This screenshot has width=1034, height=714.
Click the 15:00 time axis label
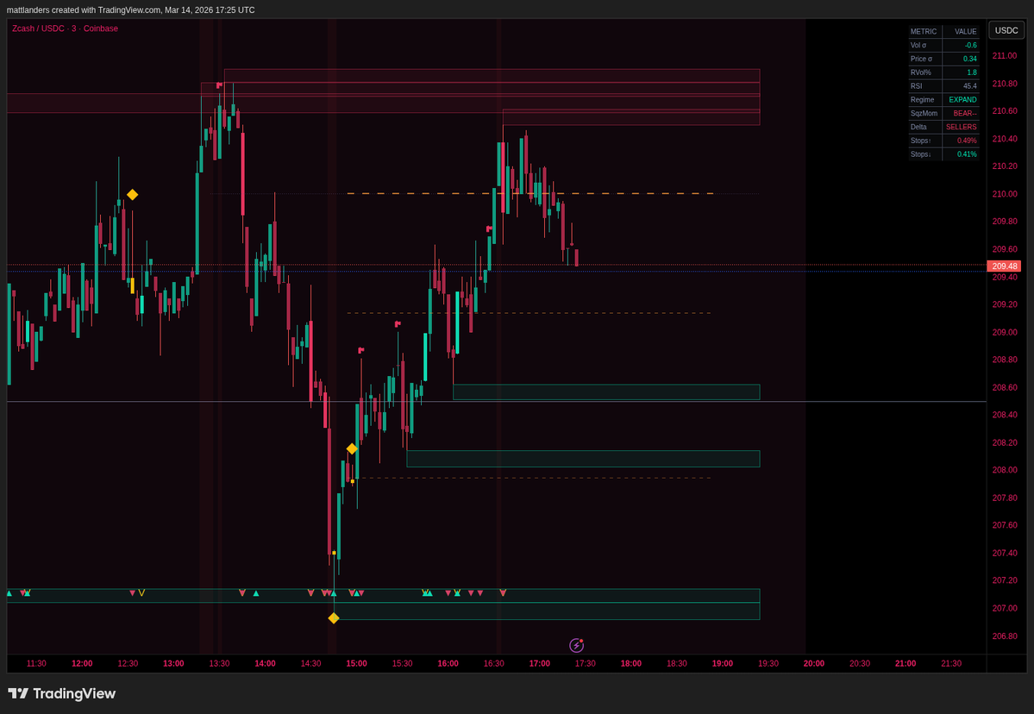point(357,663)
